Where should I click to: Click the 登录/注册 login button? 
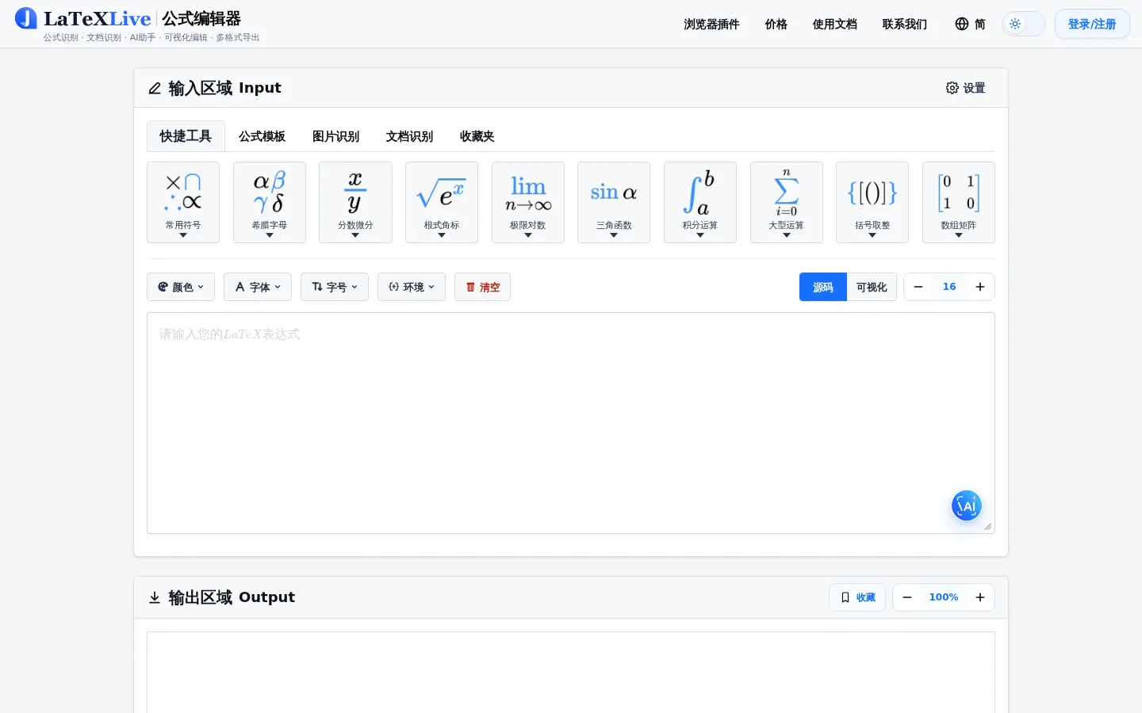click(x=1092, y=24)
